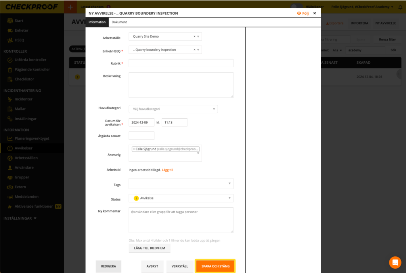Click the Lägg till worktime link
This screenshot has width=406, height=273.
point(167,170)
